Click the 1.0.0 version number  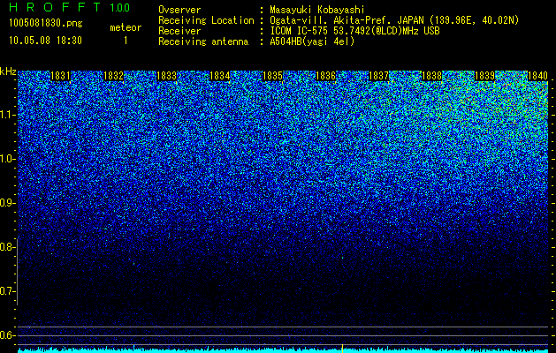click(x=120, y=7)
